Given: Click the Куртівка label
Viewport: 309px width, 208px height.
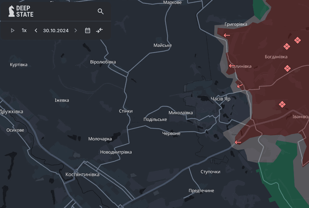Looking at the screenshot, I should coord(19,65).
